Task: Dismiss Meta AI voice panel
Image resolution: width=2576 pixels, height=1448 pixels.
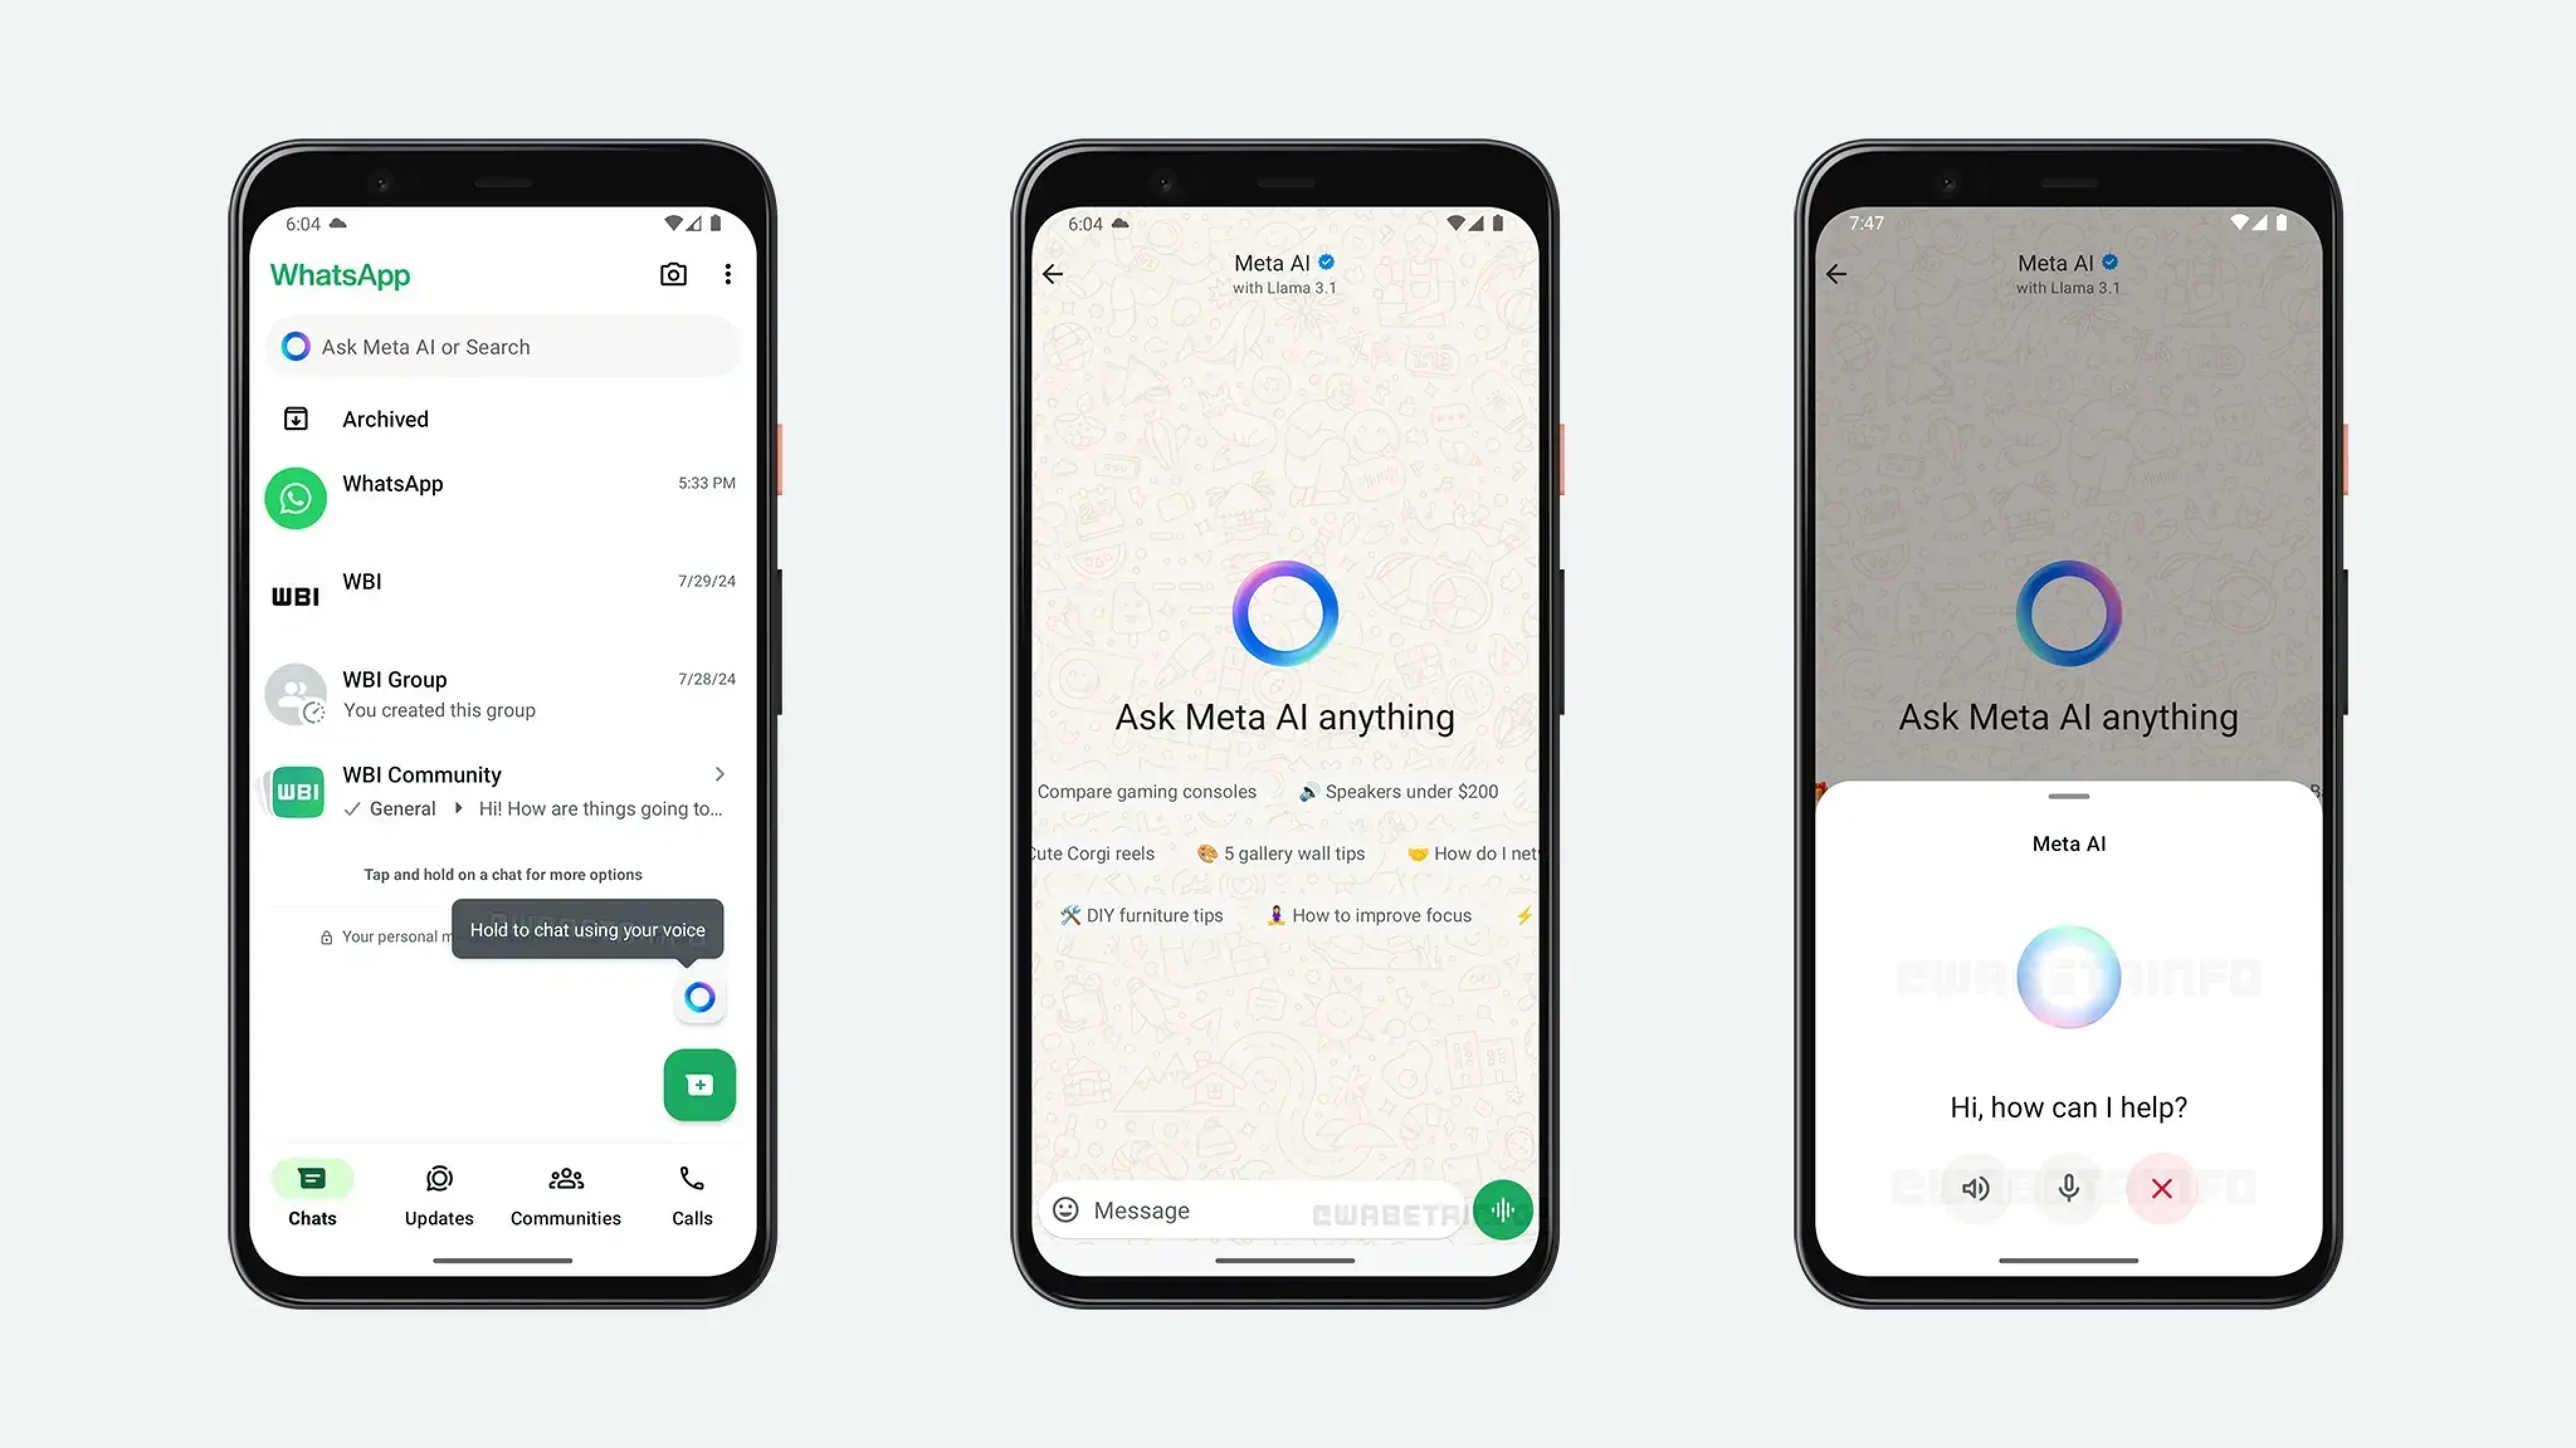Action: tap(2162, 1188)
